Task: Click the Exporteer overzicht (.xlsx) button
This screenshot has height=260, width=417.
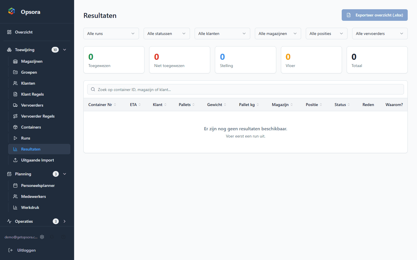Action: 374,15
